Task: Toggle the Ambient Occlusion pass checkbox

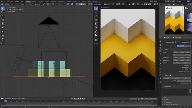Action: (x=190, y=72)
